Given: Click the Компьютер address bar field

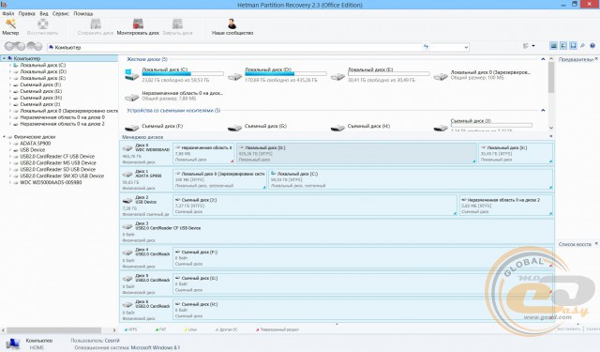Looking at the screenshot, I should click(235, 47).
